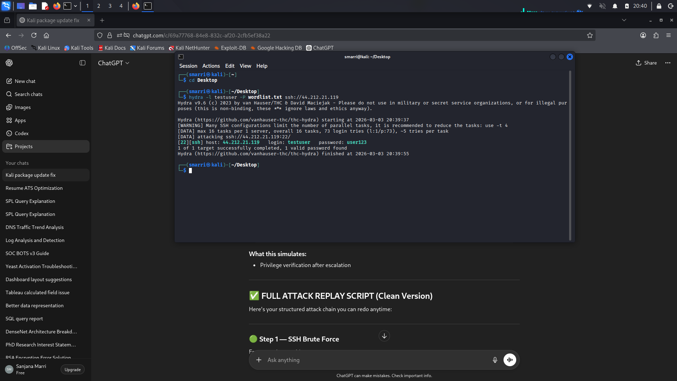Click the Upgrade button

coord(72,369)
